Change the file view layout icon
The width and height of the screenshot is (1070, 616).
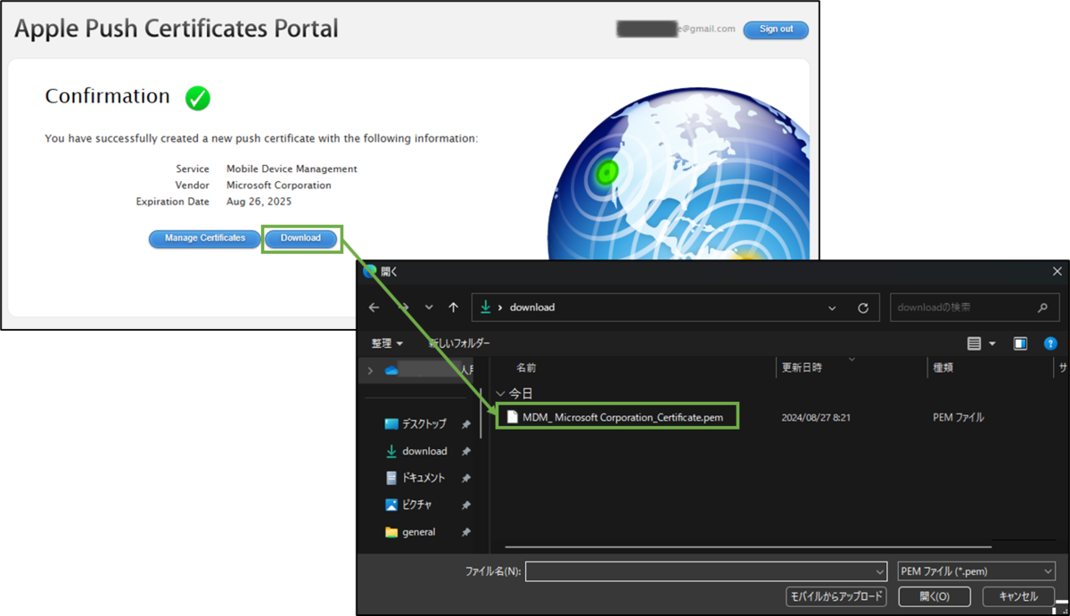pos(974,343)
